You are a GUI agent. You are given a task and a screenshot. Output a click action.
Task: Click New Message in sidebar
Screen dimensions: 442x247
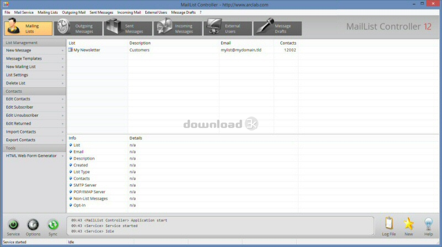point(34,50)
